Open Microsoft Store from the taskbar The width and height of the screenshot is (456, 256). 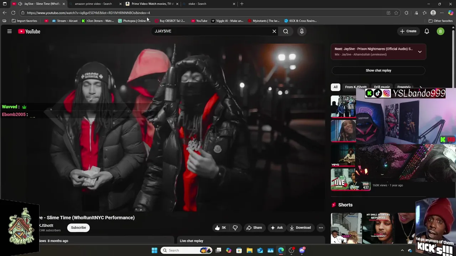[239, 250]
